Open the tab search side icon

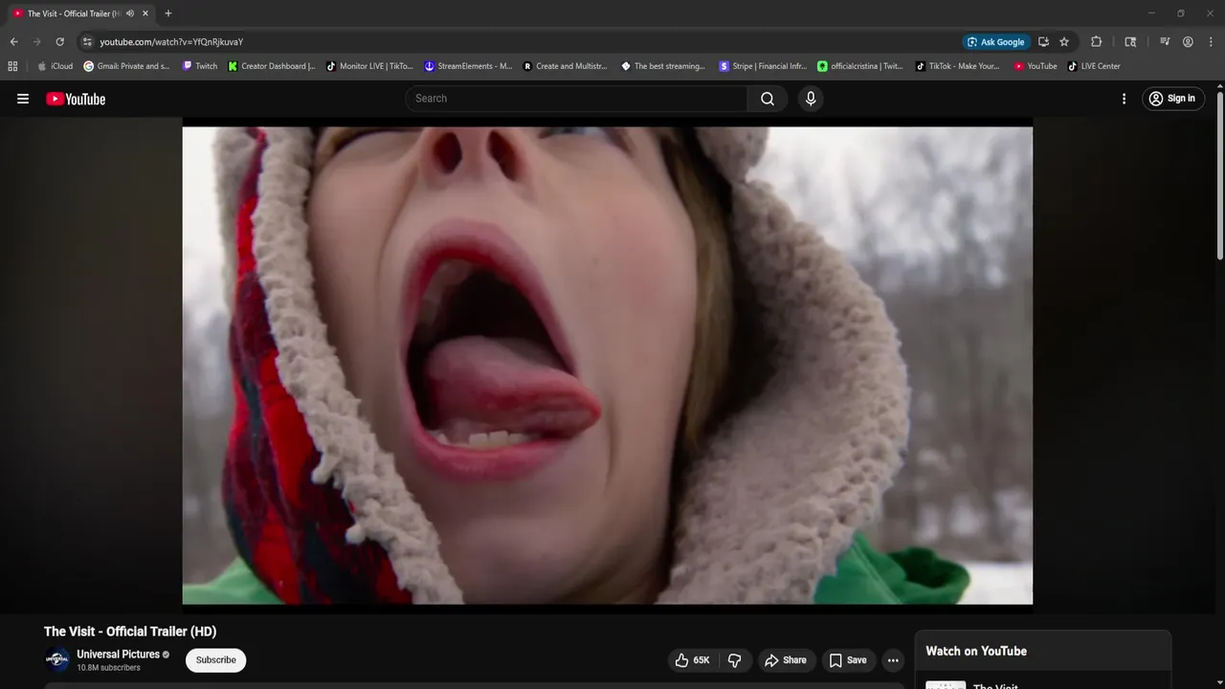tap(1130, 42)
